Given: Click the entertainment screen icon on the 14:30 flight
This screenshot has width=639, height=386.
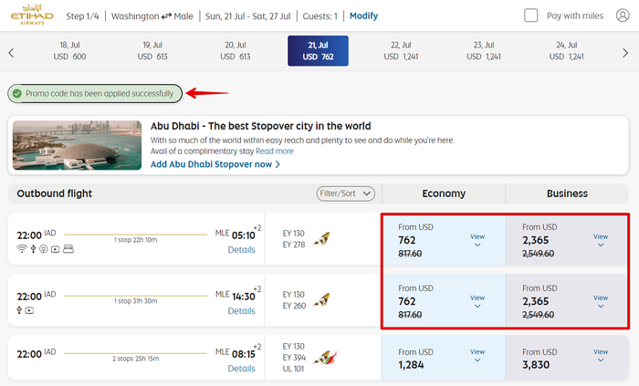Looking at the screenshot, I should [29, 310].
